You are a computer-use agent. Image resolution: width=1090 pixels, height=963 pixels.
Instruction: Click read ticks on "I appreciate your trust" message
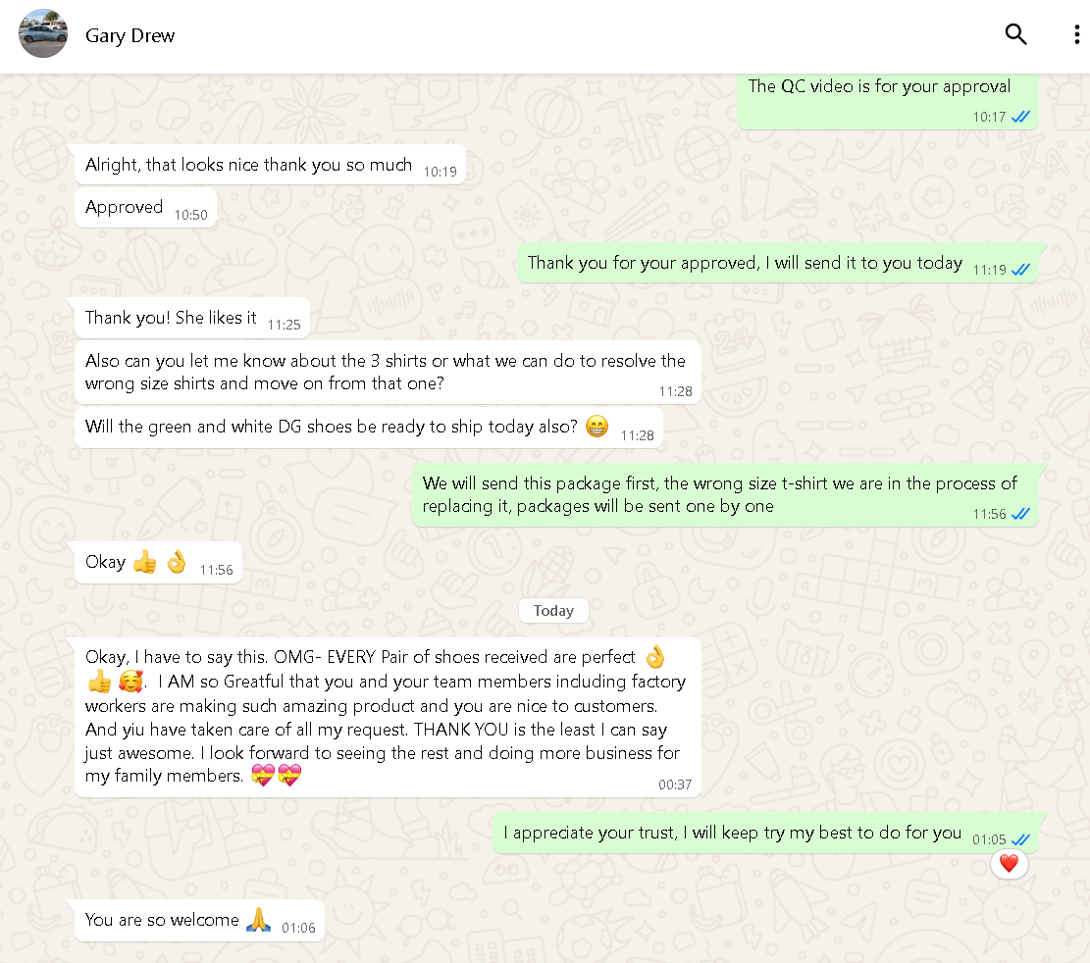coord(1020,839)
